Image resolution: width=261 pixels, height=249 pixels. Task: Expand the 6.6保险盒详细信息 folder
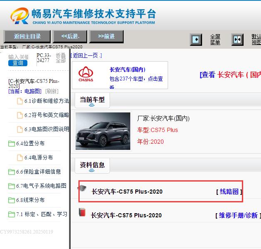tap(39, 172)
